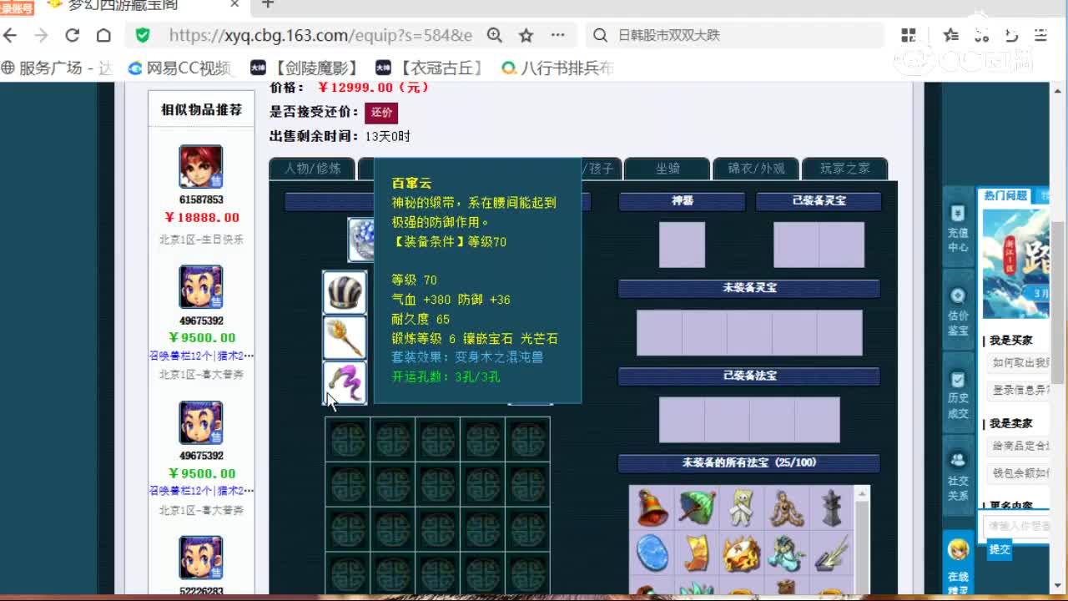
Task: Open the 社交关系 sidebar item
Action: coord(958,477)
